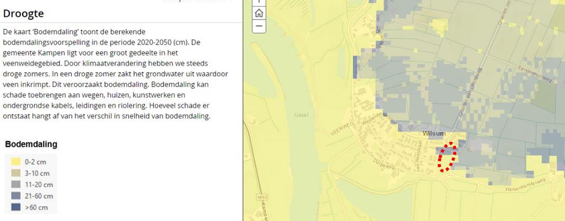
Task: Click the 21-60 cm legend swatch
Action: [x=16, y=196]
